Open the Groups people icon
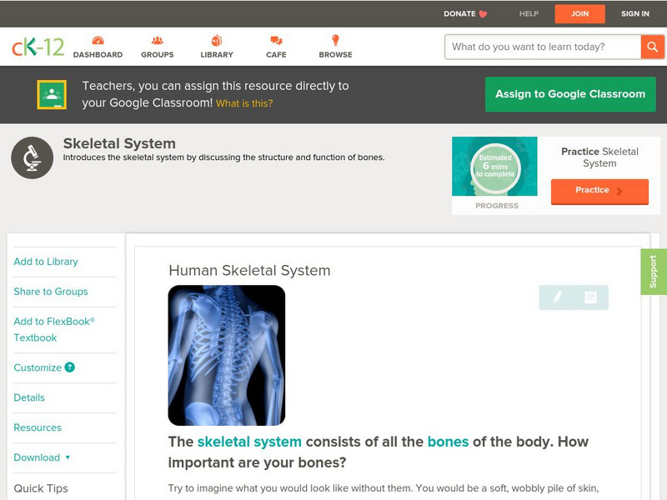667x500 pixels. [158, 40]
